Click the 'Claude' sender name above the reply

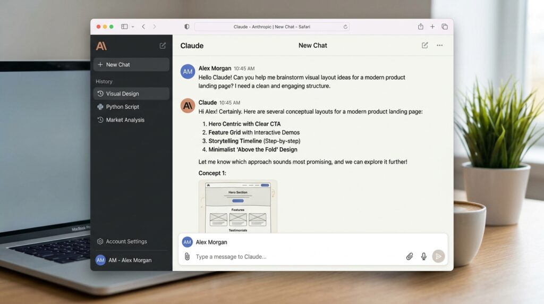click(x=208, y=103)
